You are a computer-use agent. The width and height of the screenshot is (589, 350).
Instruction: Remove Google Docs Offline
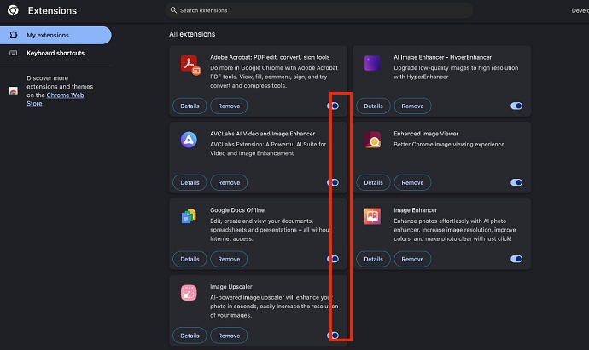(x=229, y=259)
